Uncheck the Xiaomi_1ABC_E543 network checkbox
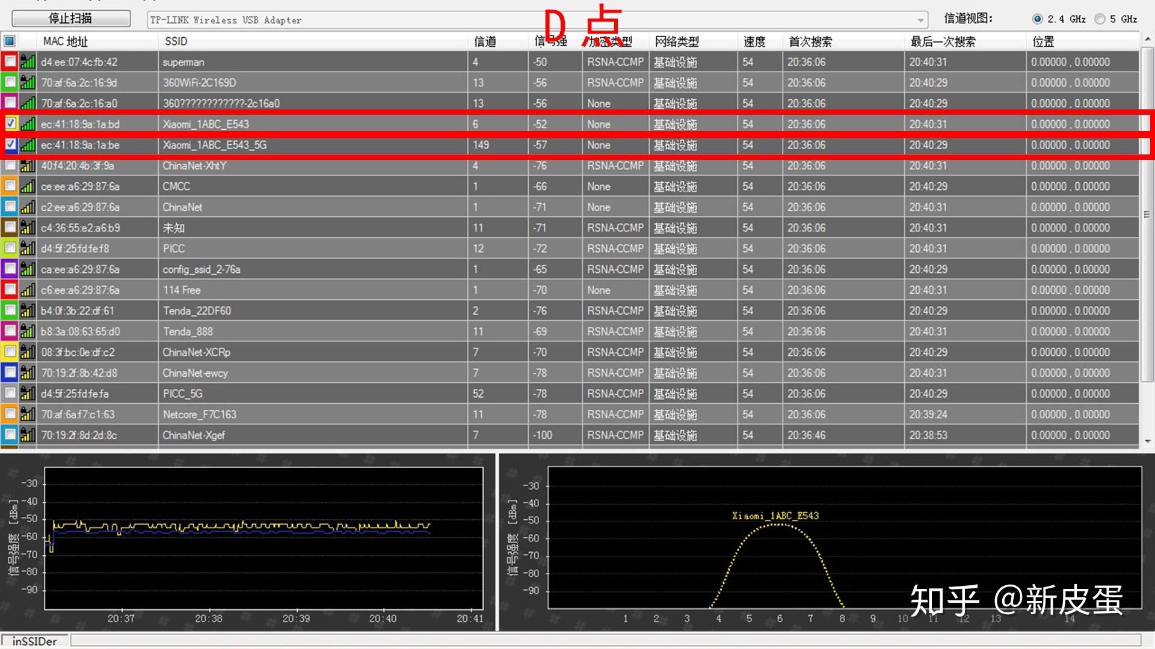This screenshot has height=649, width=1155. tap(10, 124)
